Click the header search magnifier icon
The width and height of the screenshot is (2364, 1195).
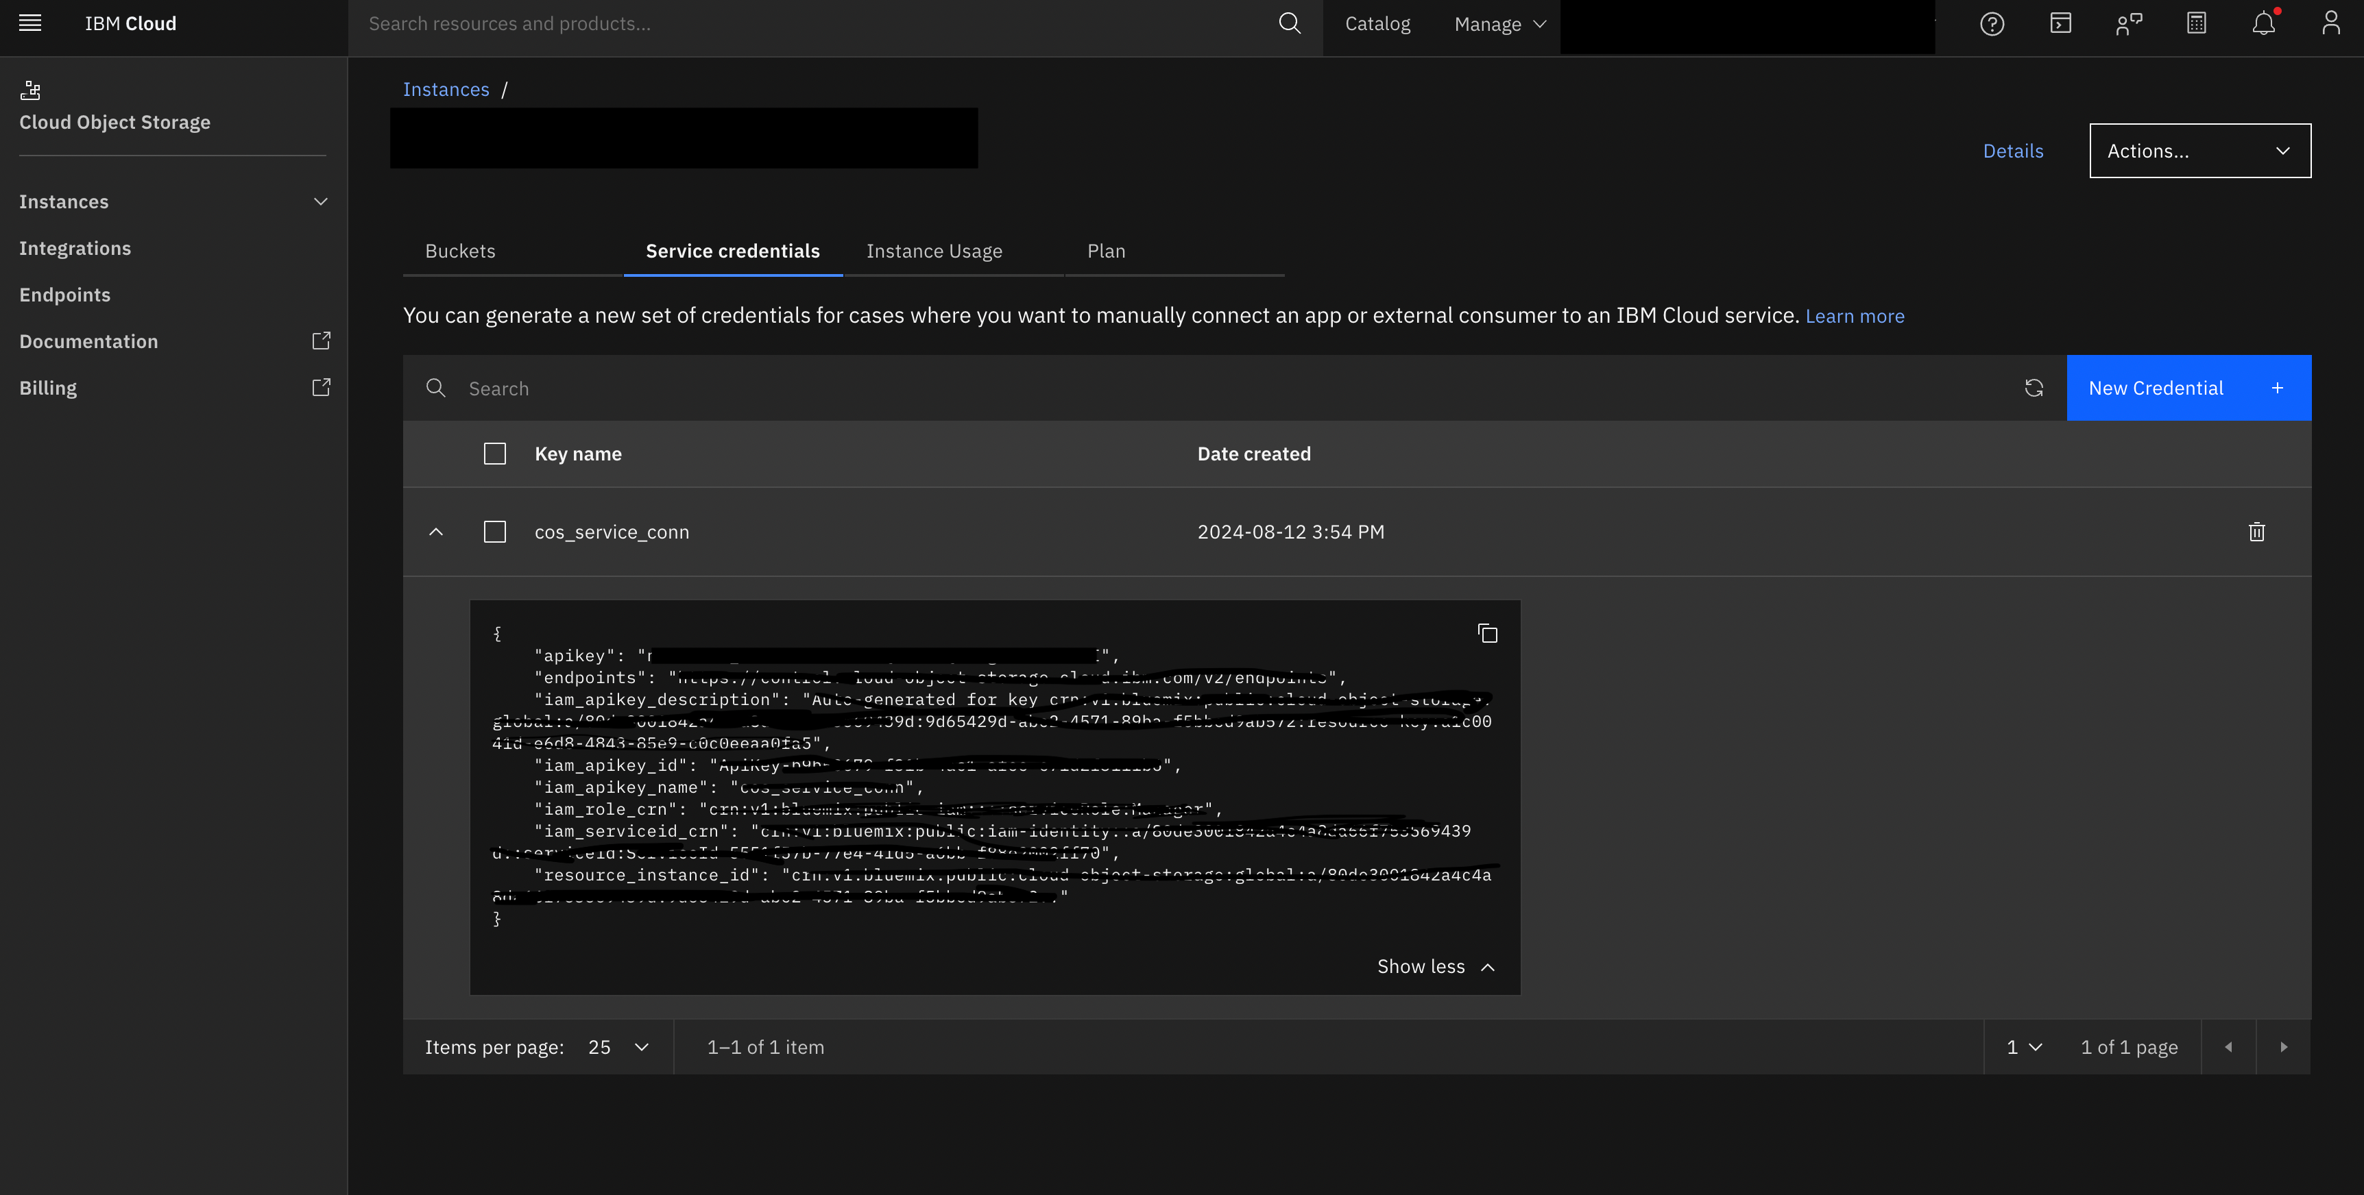(x=1290, y=24)
